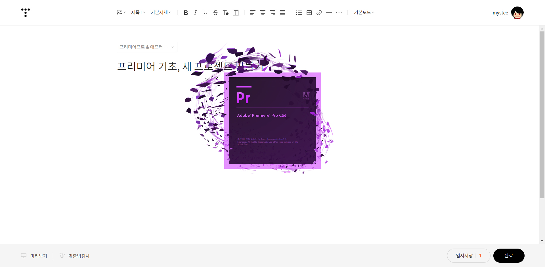The image size is (545, 267).
Task: Click the post title input field
Action: (269, 67)
